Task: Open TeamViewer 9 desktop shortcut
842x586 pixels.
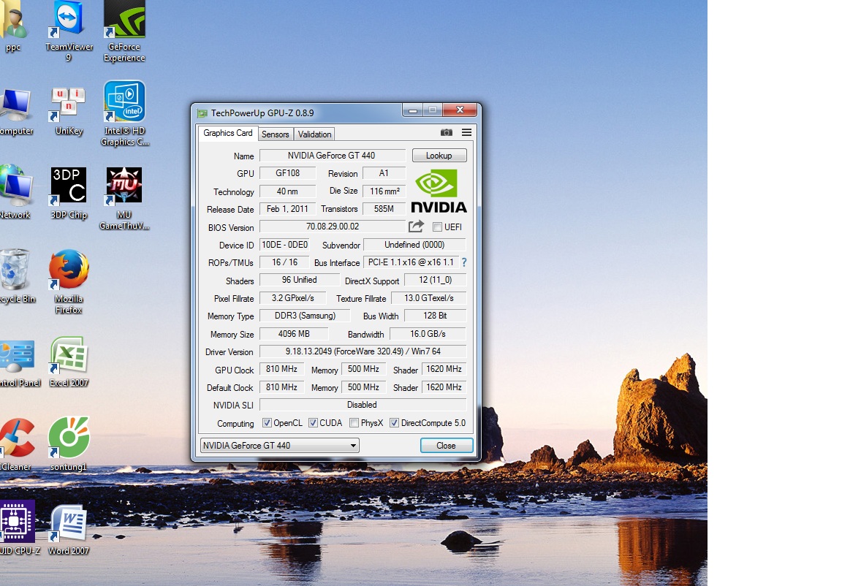Action: tap(69, 31)
